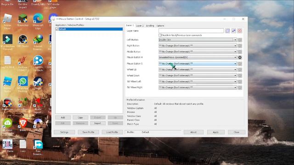This screenshot has width=294, height=165.
Task: Click the red reset layer icon
Action: coord(240,31)
